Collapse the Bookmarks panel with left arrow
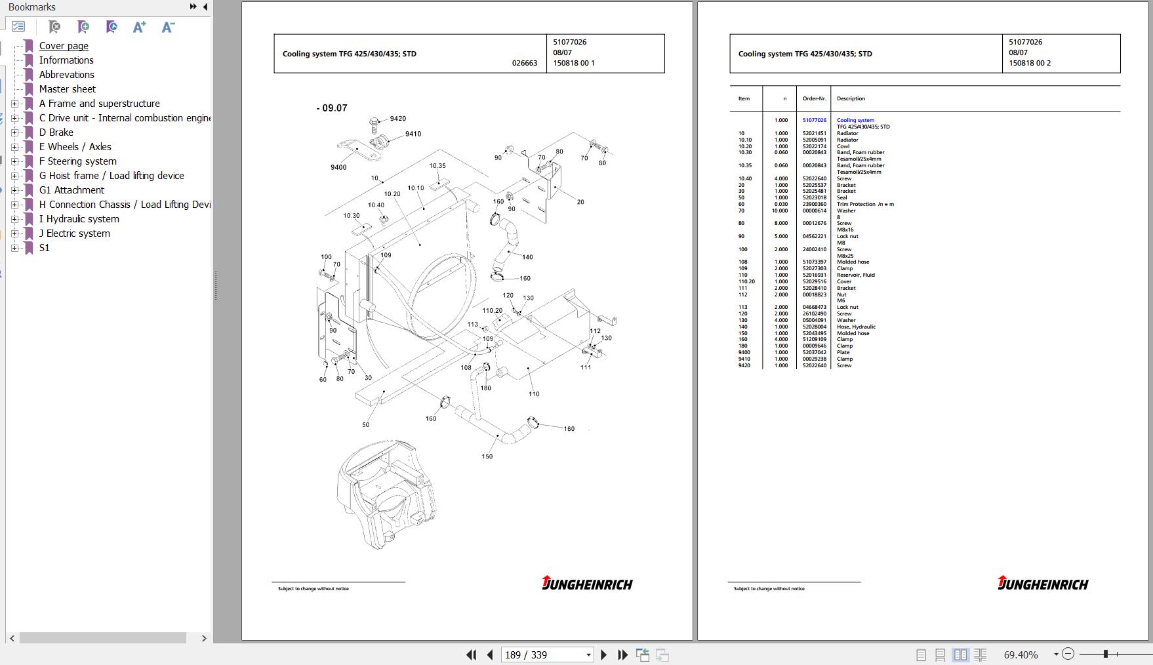 [x=205, y=7]
